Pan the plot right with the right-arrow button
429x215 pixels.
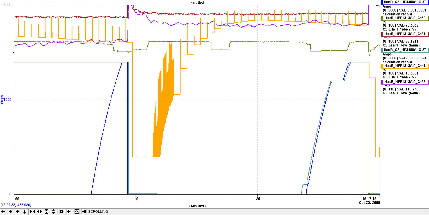(10, 212)
